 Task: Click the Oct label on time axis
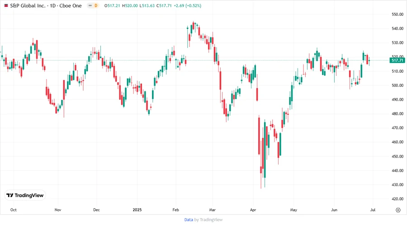[x=14, y=210]
